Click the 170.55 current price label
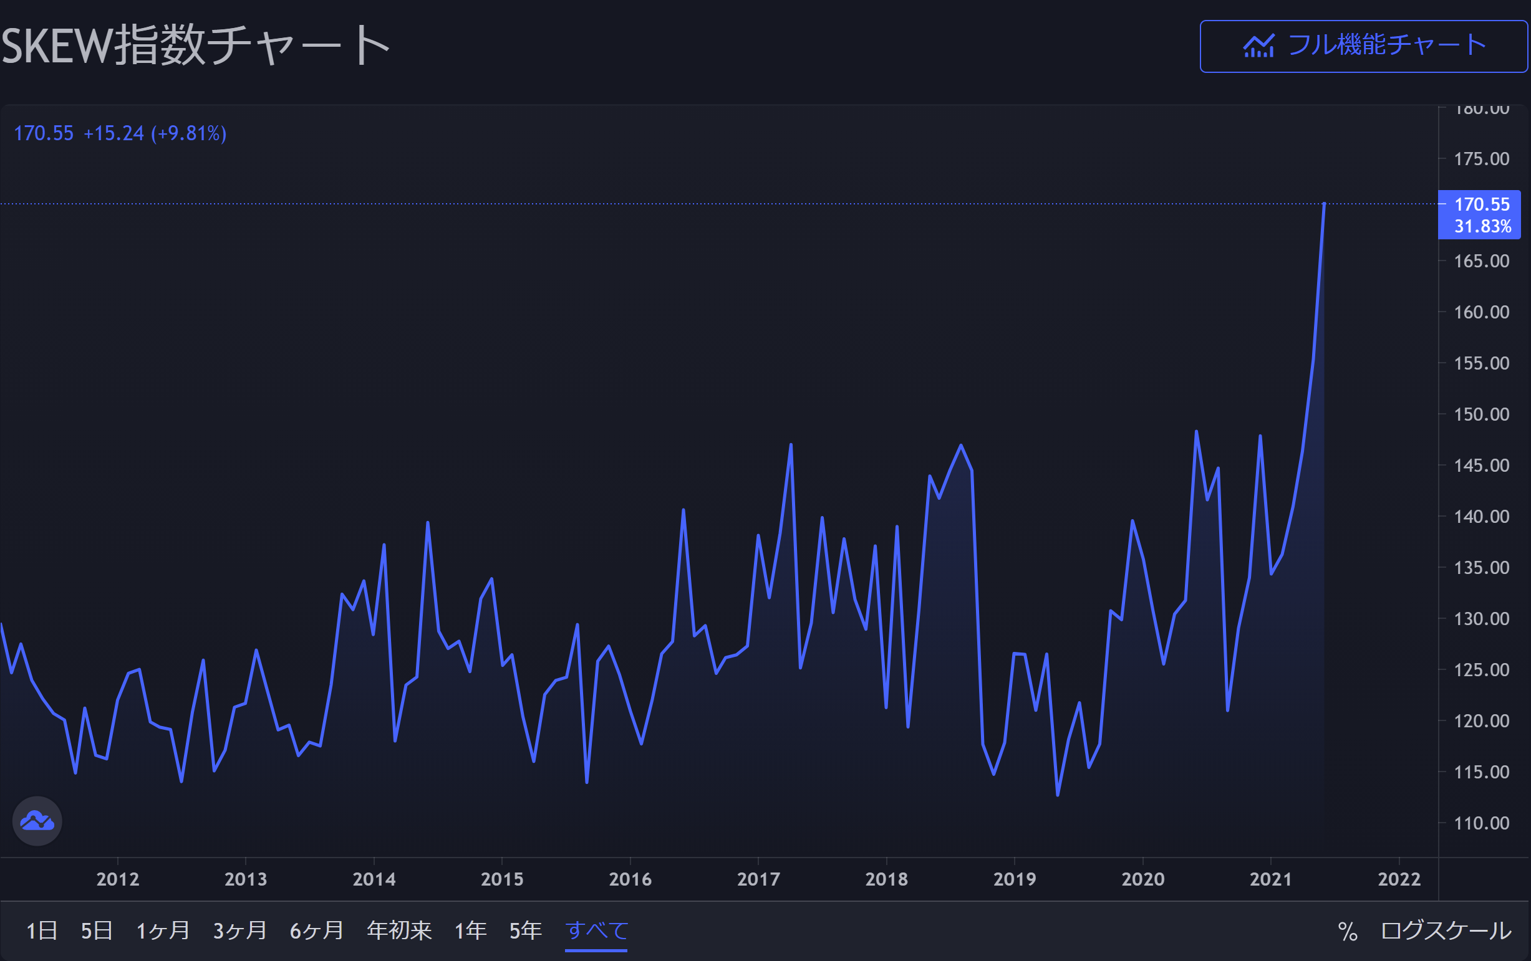This screenshot has width=1531, height=961. [1480, 204]
